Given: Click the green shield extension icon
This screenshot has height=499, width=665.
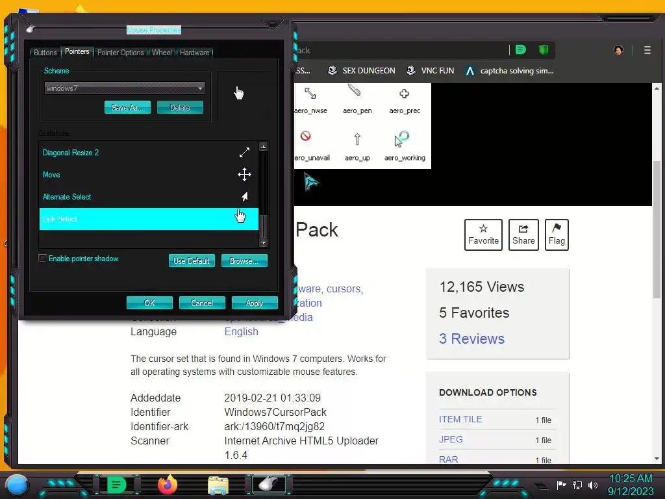Looking at the screenshot, I should 544,49.
